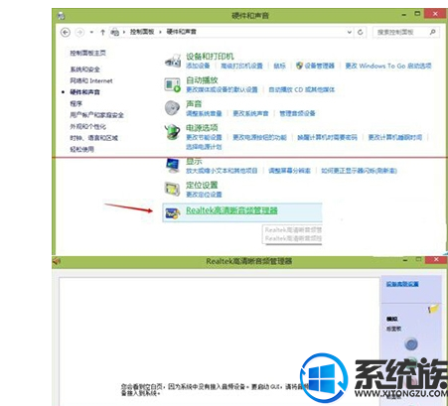Open 外观和个性化 in the sidebar
The height and width of the screenshot is (406, 448).
coord(87,126)
